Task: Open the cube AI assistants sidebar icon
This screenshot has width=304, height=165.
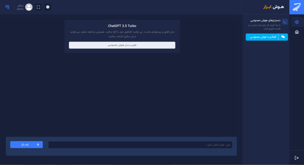Action: 297,22
